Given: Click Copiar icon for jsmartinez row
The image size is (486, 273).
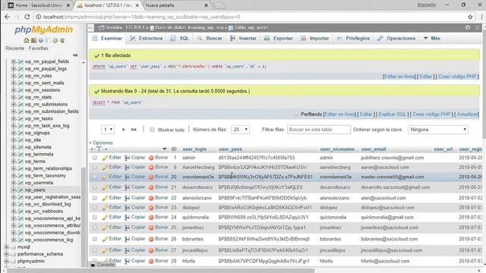Looking at the screenshot, I should click(127, 227).
